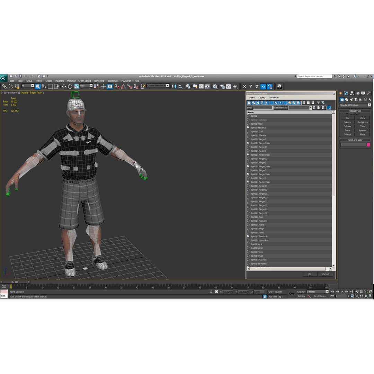Open the Selection Set dropdown in dialog
The width and height of the screenshot is (374, 374).
(x=311, y=108)
